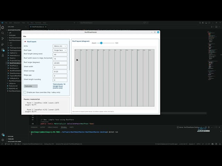Image resolution: width=222 pixels, height=166 pixels.
Task: Maximize the terminal panel in VS Code
Action: coord(216,127)
